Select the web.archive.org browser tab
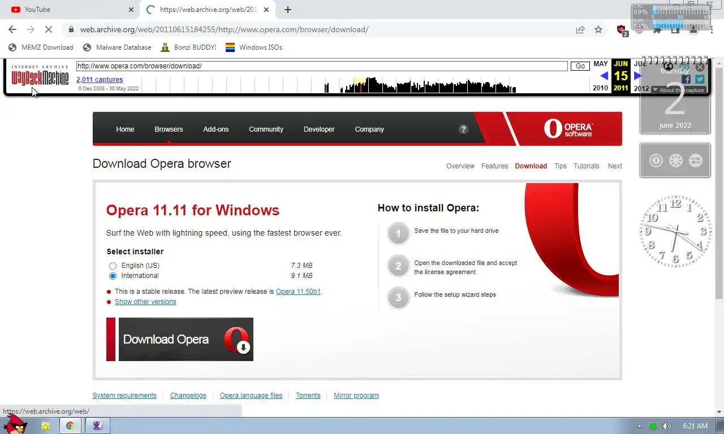This screenshot has width=724, height=434. click(206, 10)
